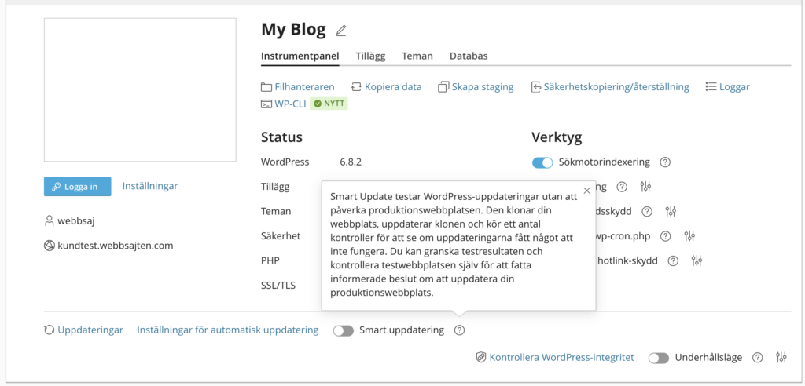The image size is (805, 386).
Task: Click the site screenshot thumbnail
Action: (x=140, y=89)
